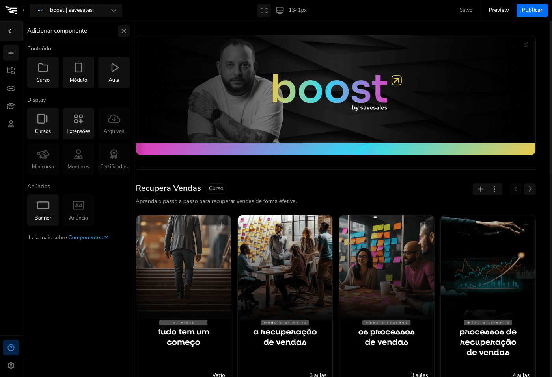Select the Arquivos display component
Image resolution: width=552 pixels, height=377 pixels.
click(114, 124)
